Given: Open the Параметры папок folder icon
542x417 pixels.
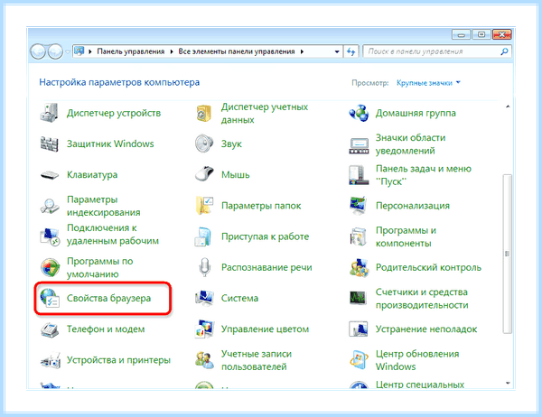Looking at the screenshot, I should 204,206.
